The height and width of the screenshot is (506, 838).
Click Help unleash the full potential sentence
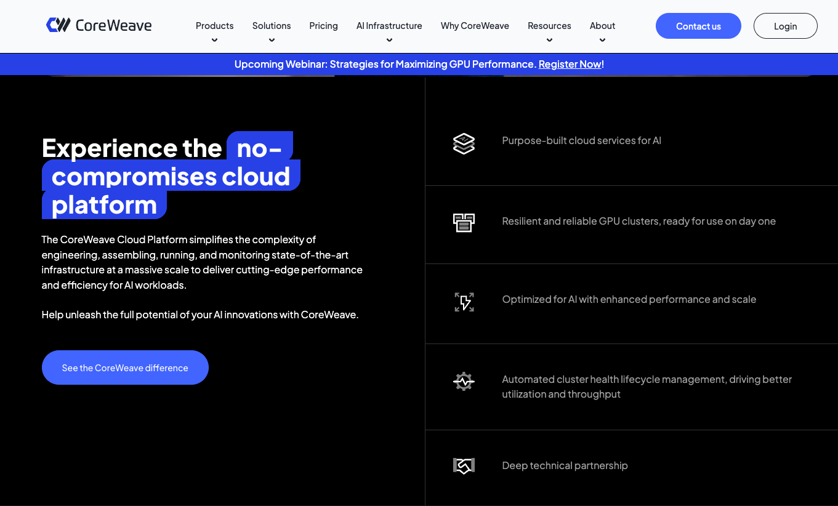[x=200, y=315]
